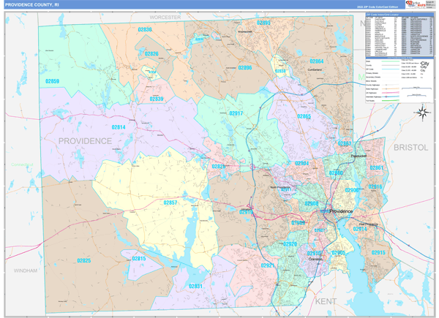
Task: Click the ZIP Code Index/Grid Locator header
Action: [379, 14]
